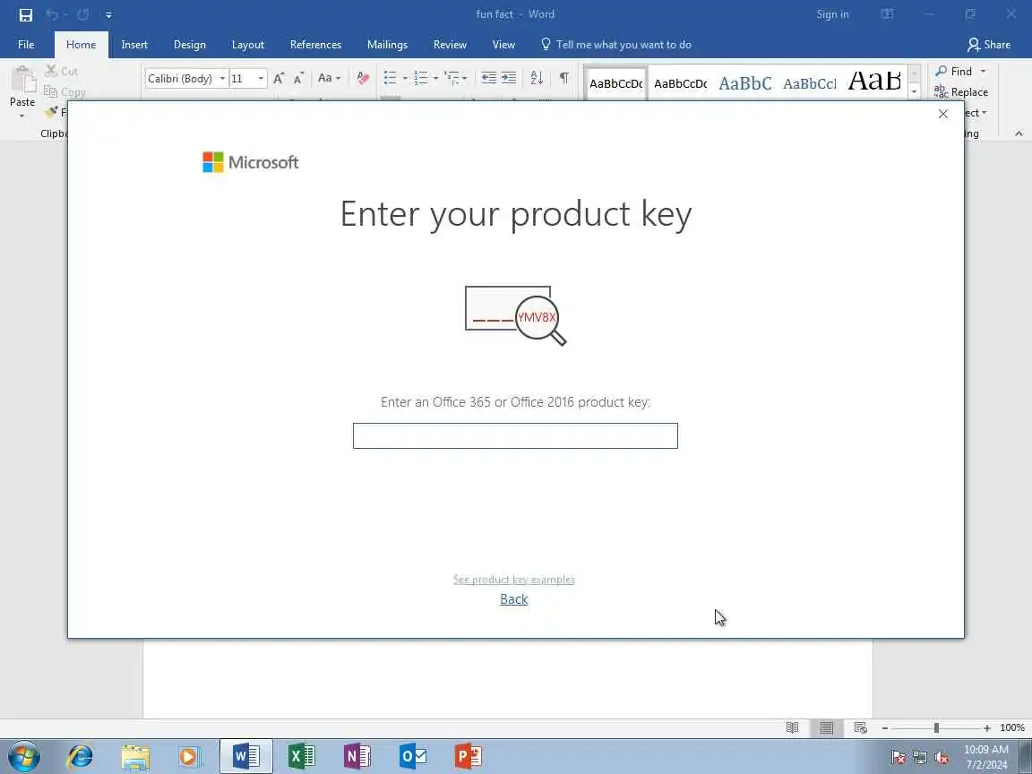The height and width of the screenshot is (774, 1032).
Task: Undo last action in title bar
Action: [x=52, y=14]
